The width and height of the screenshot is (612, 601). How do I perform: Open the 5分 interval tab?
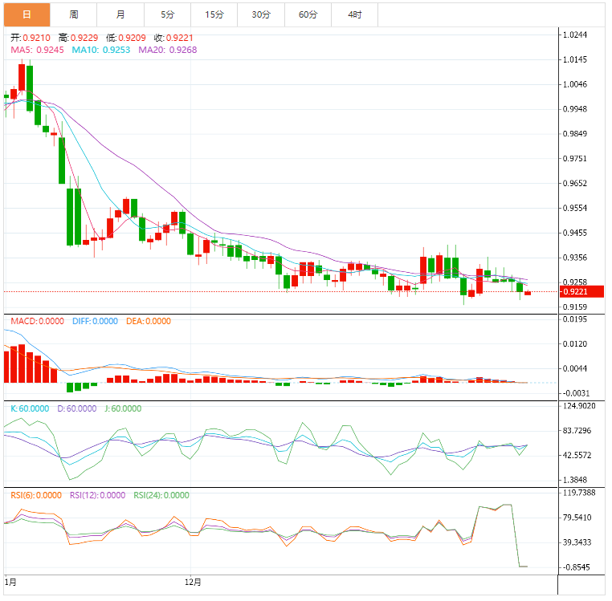coord(167,14)
